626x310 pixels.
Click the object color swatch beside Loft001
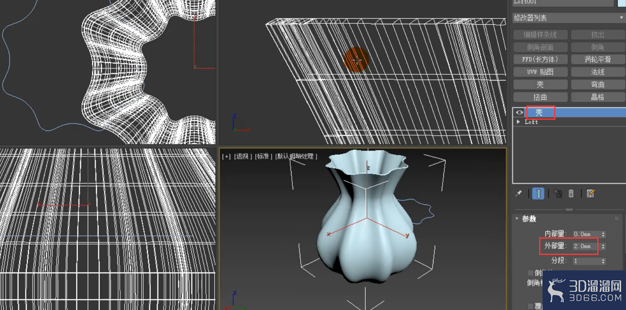[x=621, y=3]
